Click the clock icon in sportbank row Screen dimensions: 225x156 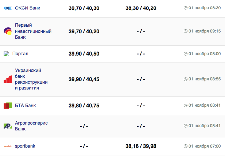coord(186,146)
